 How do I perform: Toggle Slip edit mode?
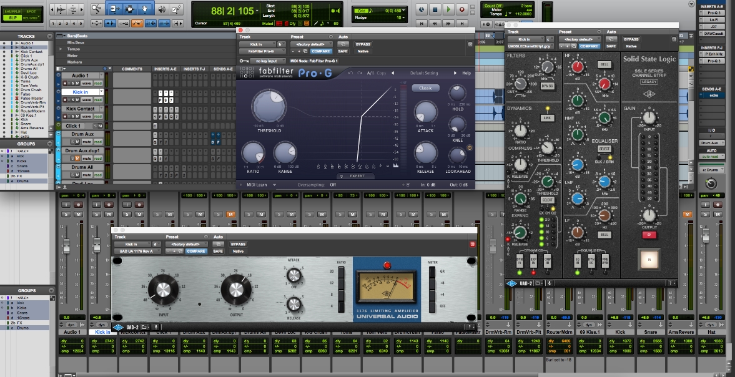click(x=12, y=17)
